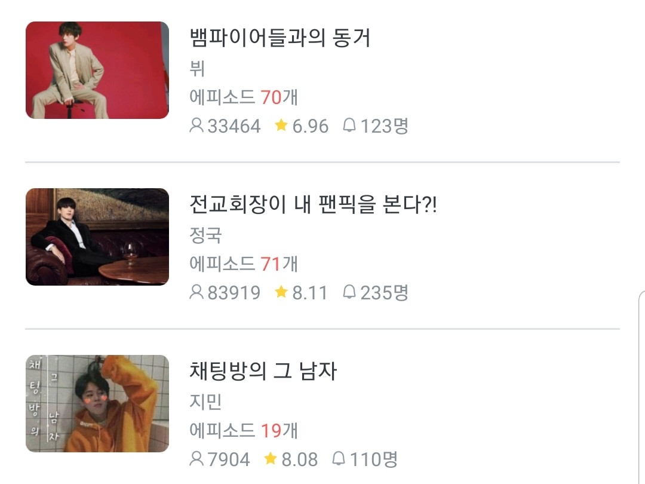The height and width of the screenshot is (484, 645).
Task: Select the character tag 지민
Action: click(205, 402)
